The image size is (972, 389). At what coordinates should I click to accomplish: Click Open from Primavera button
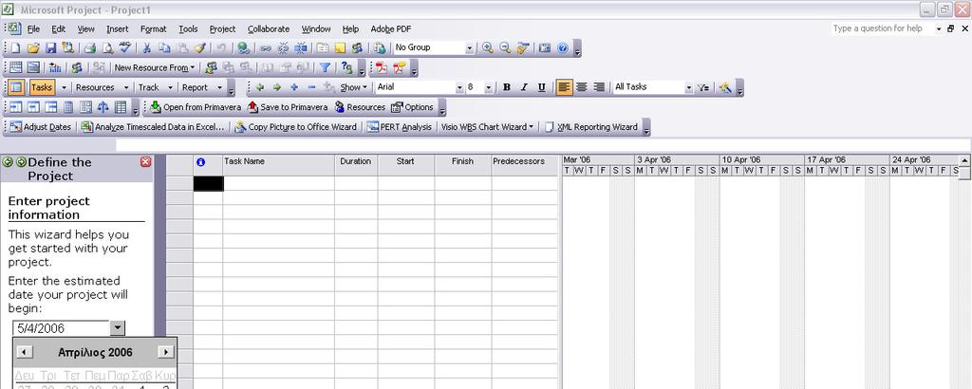[x=196, y=107]
